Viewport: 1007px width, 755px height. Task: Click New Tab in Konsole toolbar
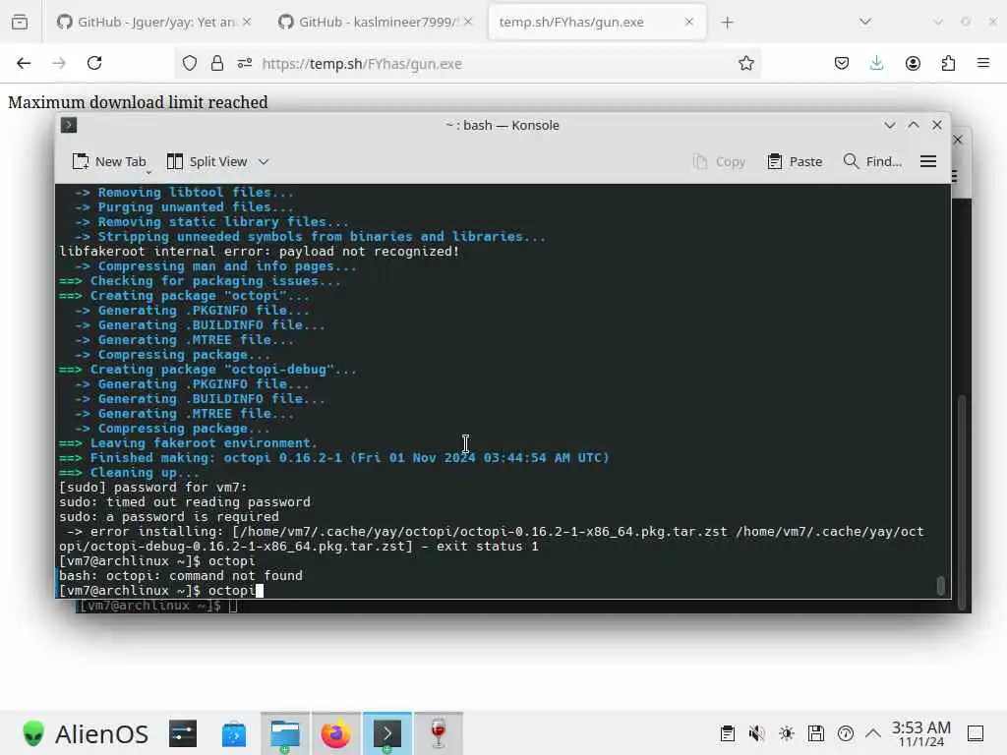point(109,162)
